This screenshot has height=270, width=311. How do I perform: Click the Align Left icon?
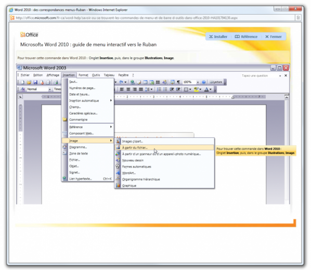(x=122, y=89)
